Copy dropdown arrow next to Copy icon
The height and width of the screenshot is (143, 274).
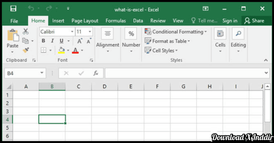pyautogui.click(x=32, y=41)
